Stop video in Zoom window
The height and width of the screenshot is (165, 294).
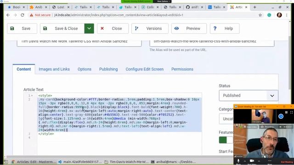[252, 161]
